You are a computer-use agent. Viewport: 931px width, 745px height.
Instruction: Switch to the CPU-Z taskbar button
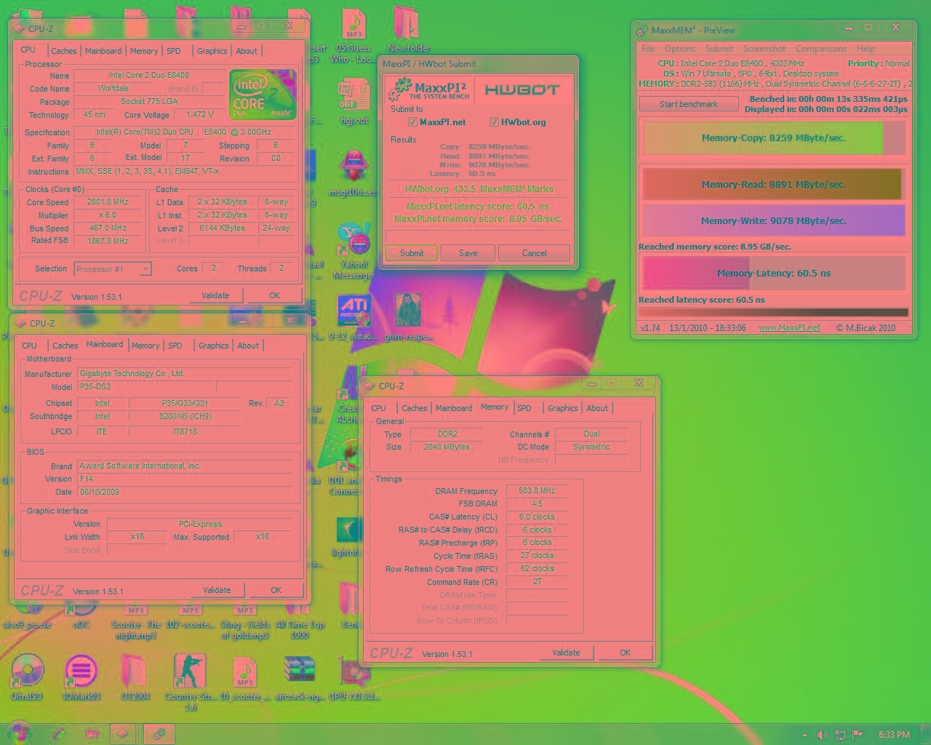click(x=124, y=734)
